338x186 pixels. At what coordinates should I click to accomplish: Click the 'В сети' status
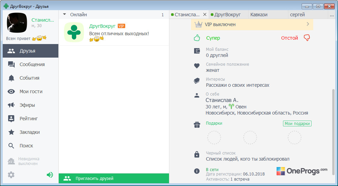click(212, 170)
